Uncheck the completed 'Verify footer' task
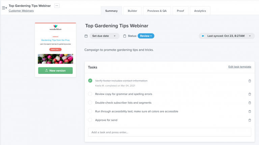Screen dimensions: 259x145 (90, 81)
